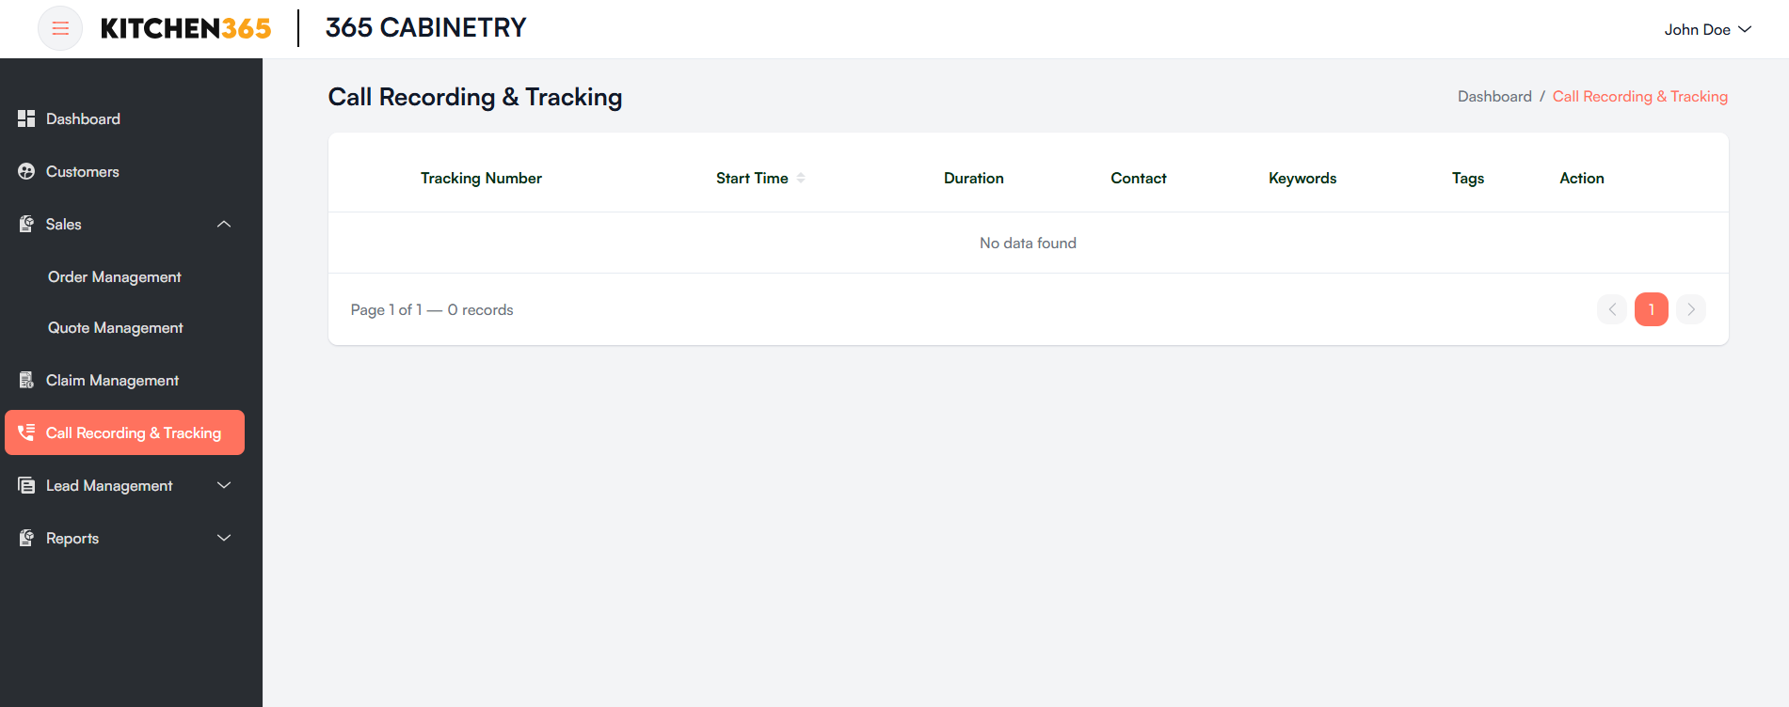Viewport: 1789px width, 707px height.
Task: Click the KITCHEN365 logo
Action: pos(185,27)
